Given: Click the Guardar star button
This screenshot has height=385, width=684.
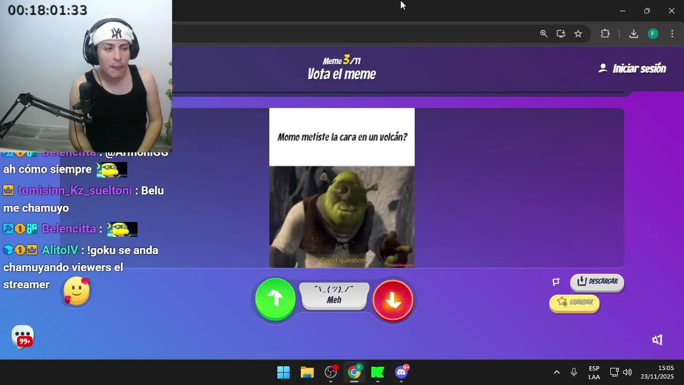Looking at the screenshot, I should pos(574,303).
